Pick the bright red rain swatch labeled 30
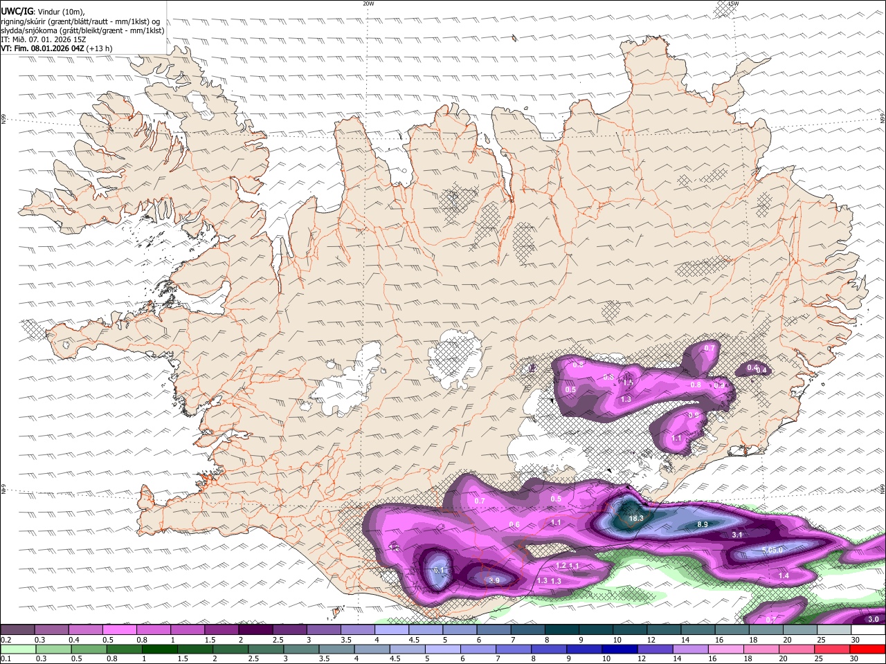The height and width of the screenshot is (664, 886). click(x=868, y=649)
